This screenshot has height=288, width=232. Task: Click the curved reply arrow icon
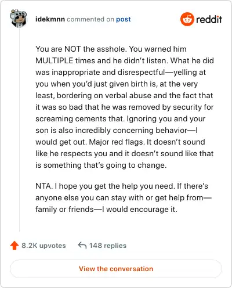[82, 245]
